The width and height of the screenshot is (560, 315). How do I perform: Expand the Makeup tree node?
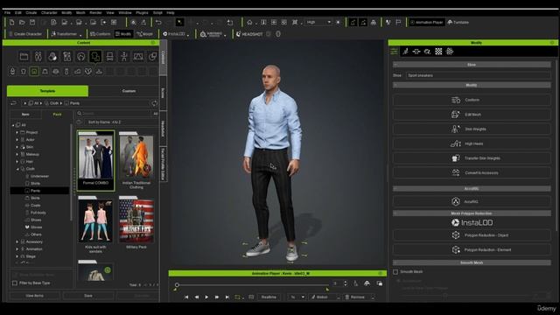pos(17,154)
